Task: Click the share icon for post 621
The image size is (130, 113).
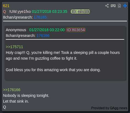Action: pos(107,6)
